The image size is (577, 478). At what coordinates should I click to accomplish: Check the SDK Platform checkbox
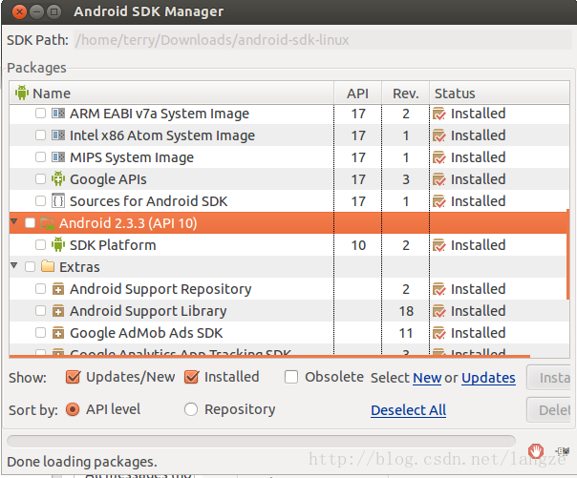point(40,244)
